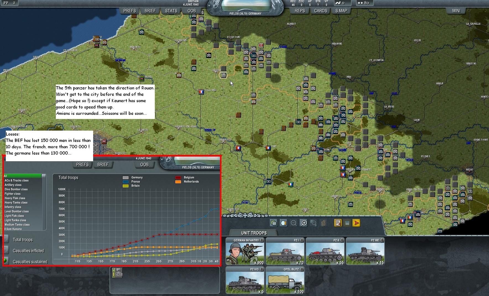489x296 pixels.
Task: Click the France blue legend swatch
Action: (x=125, y=182)
